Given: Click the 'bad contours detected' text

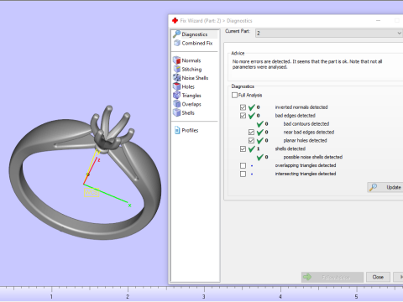Looking at the screenshot, I should 306,123.
